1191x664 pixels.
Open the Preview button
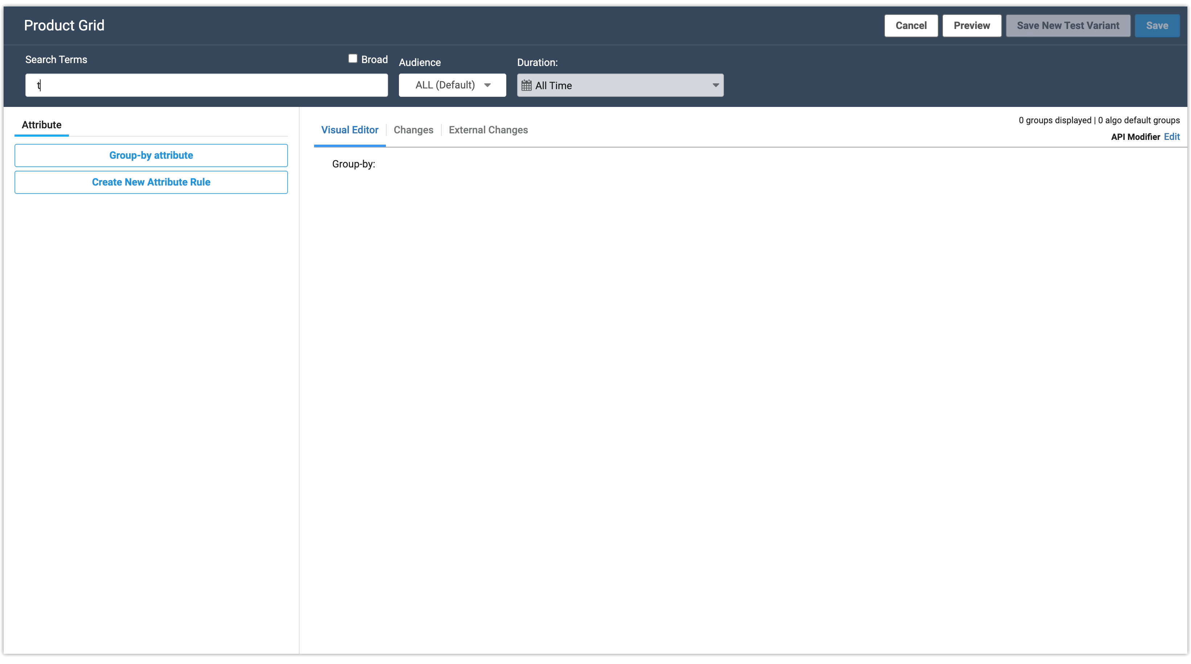point(971,25)
